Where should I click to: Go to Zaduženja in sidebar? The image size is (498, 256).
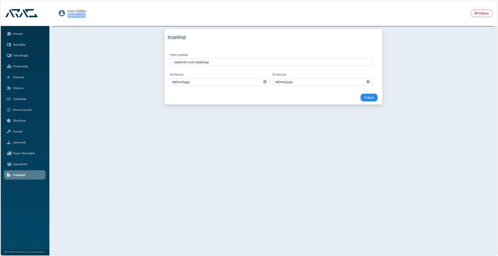[19, 99]
